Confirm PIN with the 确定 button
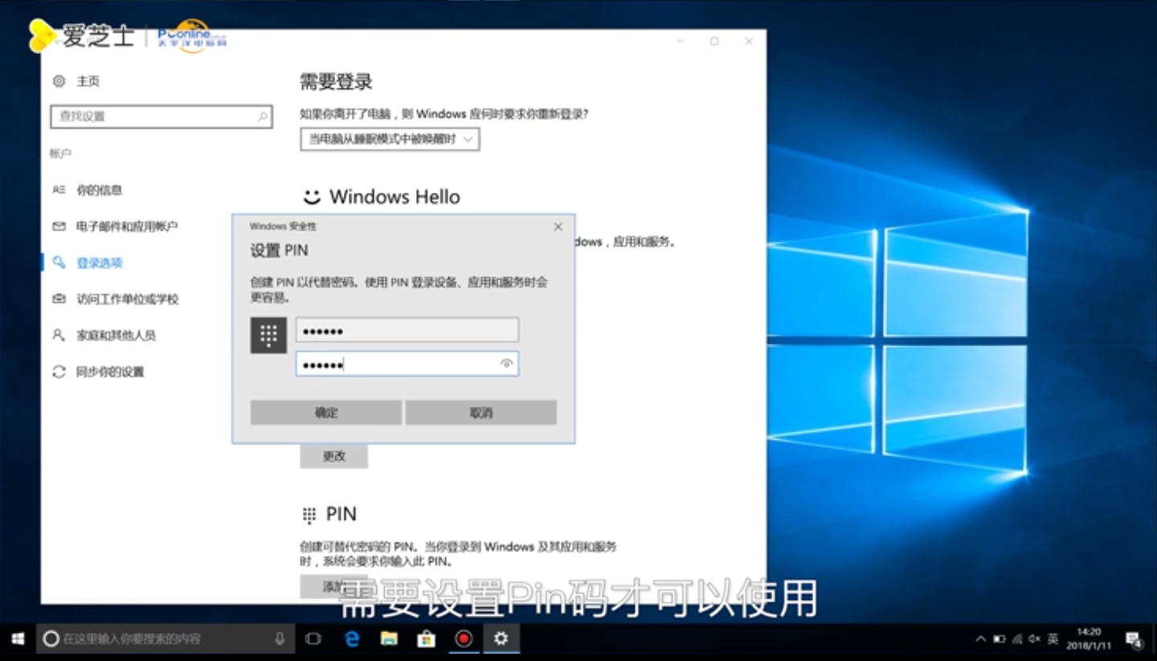The width and height of the screenshot is (1157, 661). pos(325,413)
